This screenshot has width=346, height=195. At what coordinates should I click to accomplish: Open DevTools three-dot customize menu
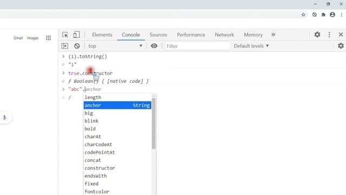click(x=329, y=35)
